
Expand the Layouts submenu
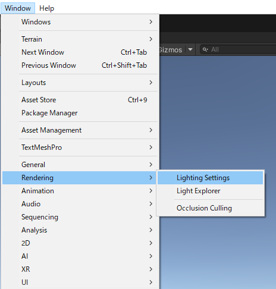[x=80, y=83]
